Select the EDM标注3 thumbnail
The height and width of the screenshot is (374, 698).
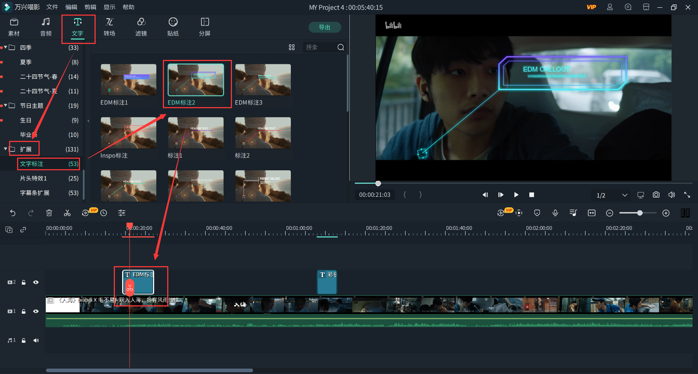point(263,80)
